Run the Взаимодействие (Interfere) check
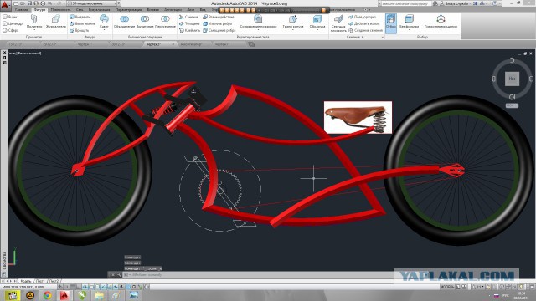 coord(219,17)
